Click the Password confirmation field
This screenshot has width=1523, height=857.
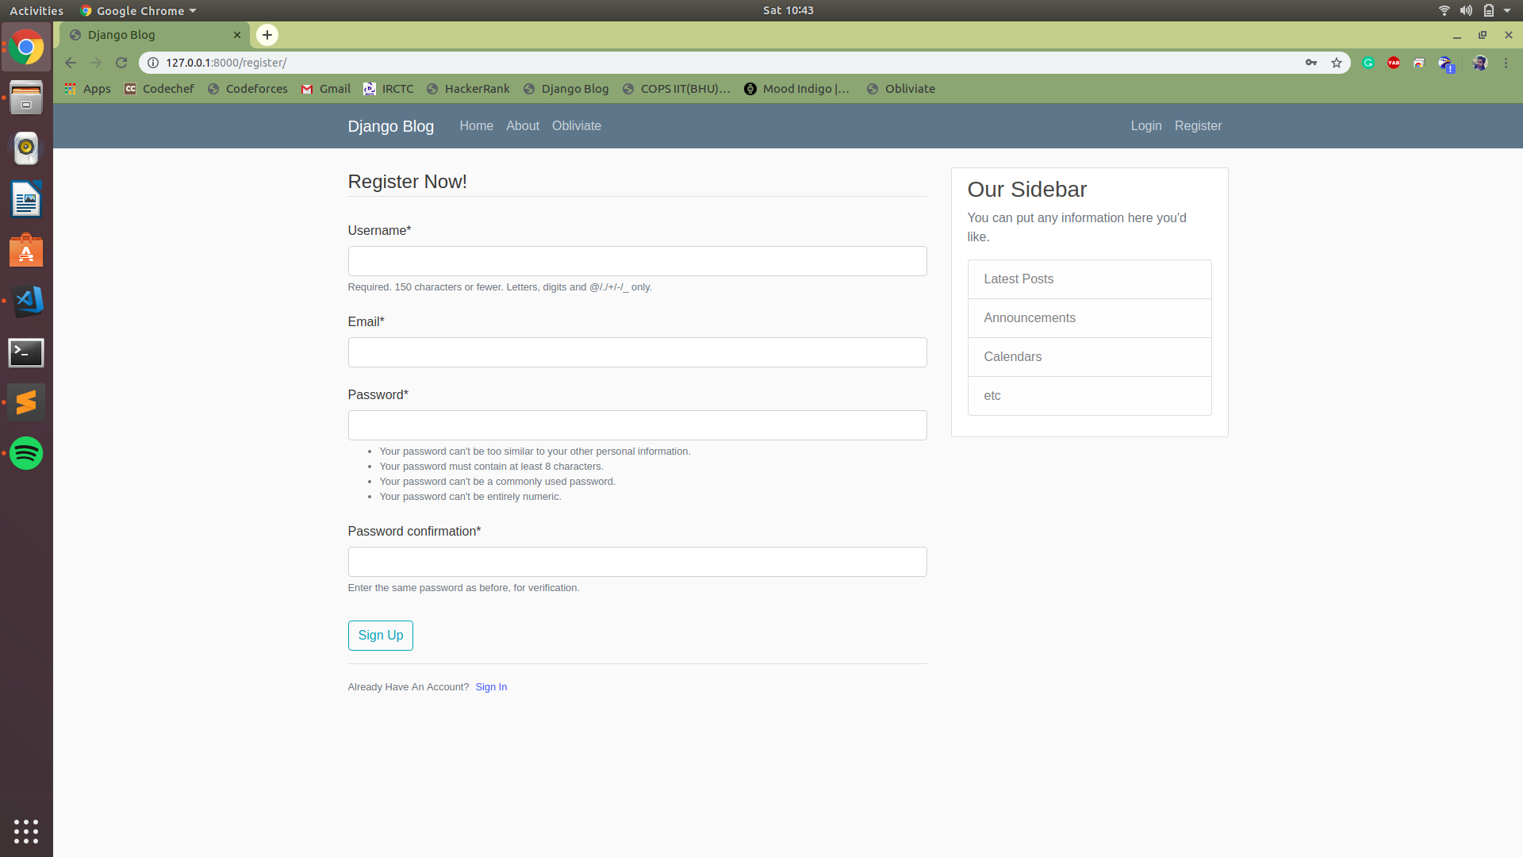coord(637,562)
